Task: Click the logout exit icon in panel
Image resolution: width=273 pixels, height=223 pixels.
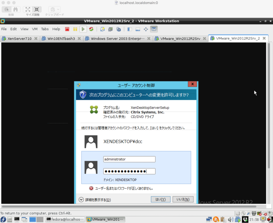Action: pyautogui.click(x=270, y=220)
